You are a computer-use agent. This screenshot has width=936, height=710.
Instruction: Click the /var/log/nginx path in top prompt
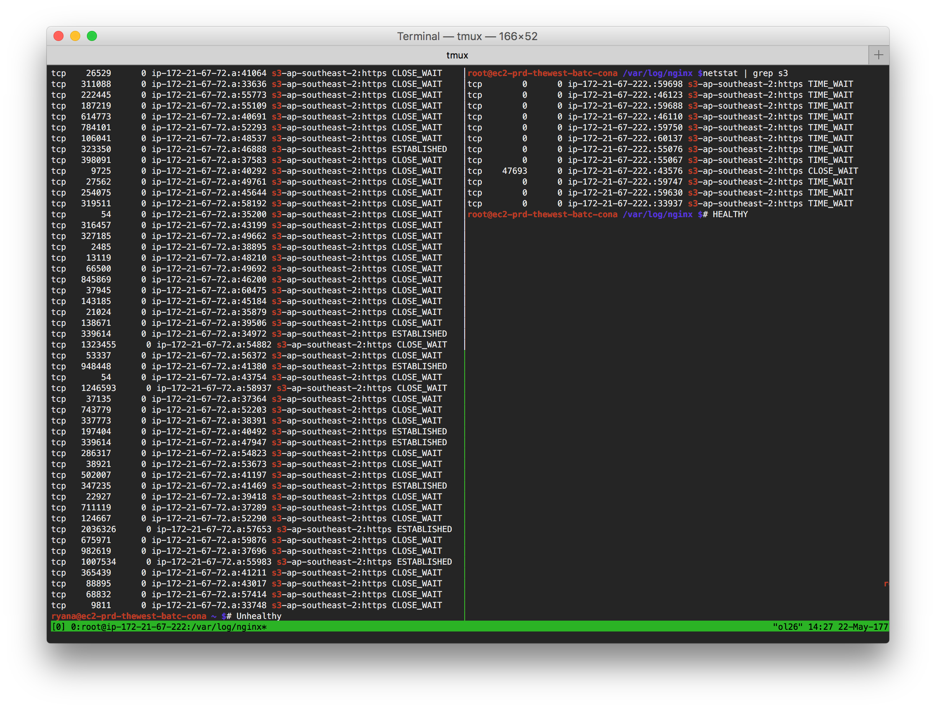[x=657, y=73]
